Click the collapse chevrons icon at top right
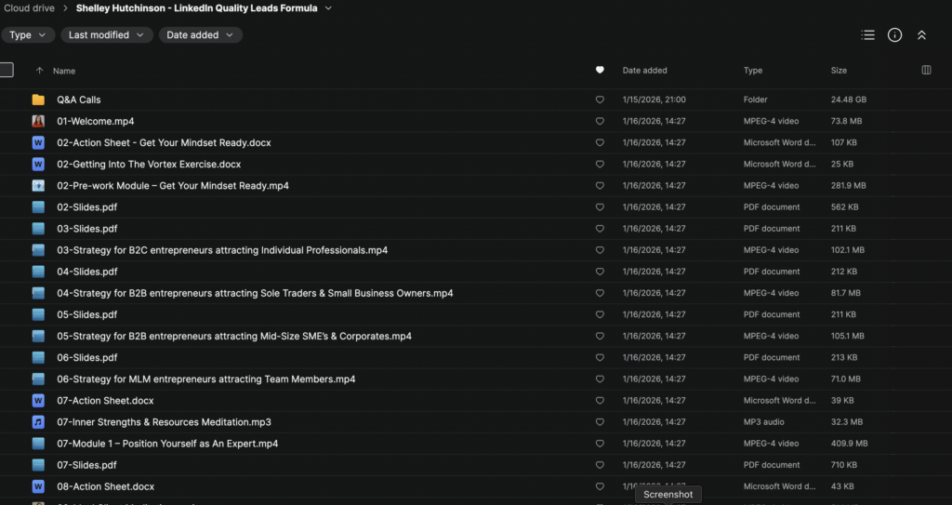Viewport: 952px width, 505px height. (921, 35)
